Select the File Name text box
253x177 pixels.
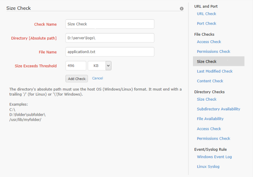tap(110, 52)
